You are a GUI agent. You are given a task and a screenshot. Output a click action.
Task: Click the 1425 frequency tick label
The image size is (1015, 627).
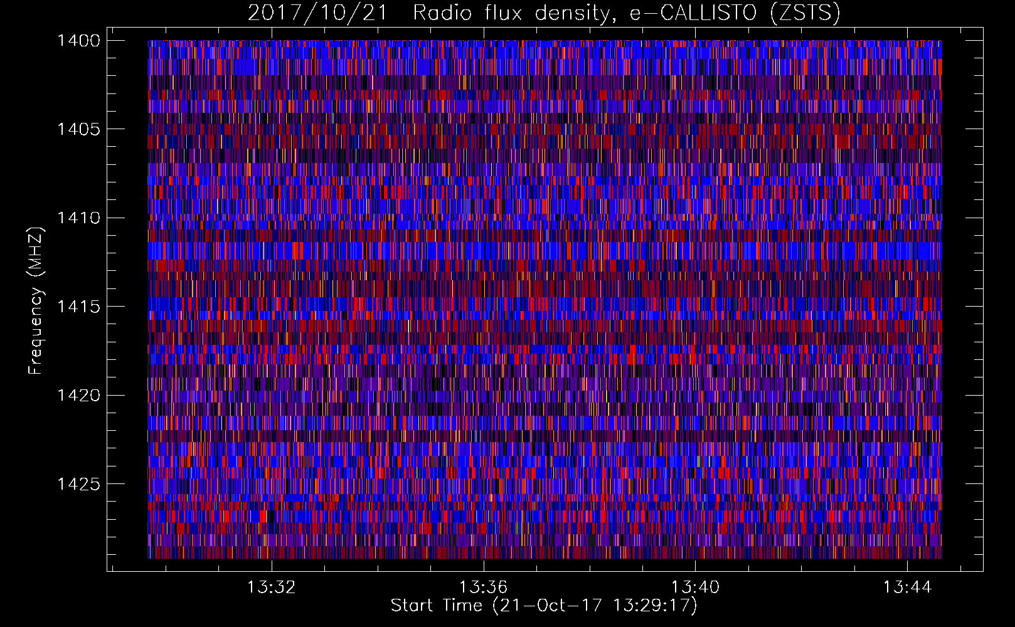point(78,484)
